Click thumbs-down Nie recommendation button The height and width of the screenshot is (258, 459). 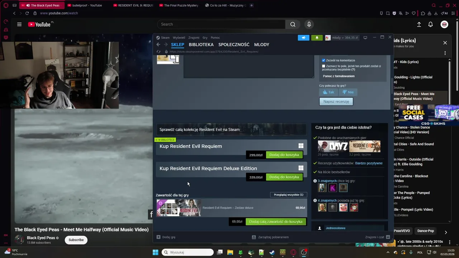point(348,92)
